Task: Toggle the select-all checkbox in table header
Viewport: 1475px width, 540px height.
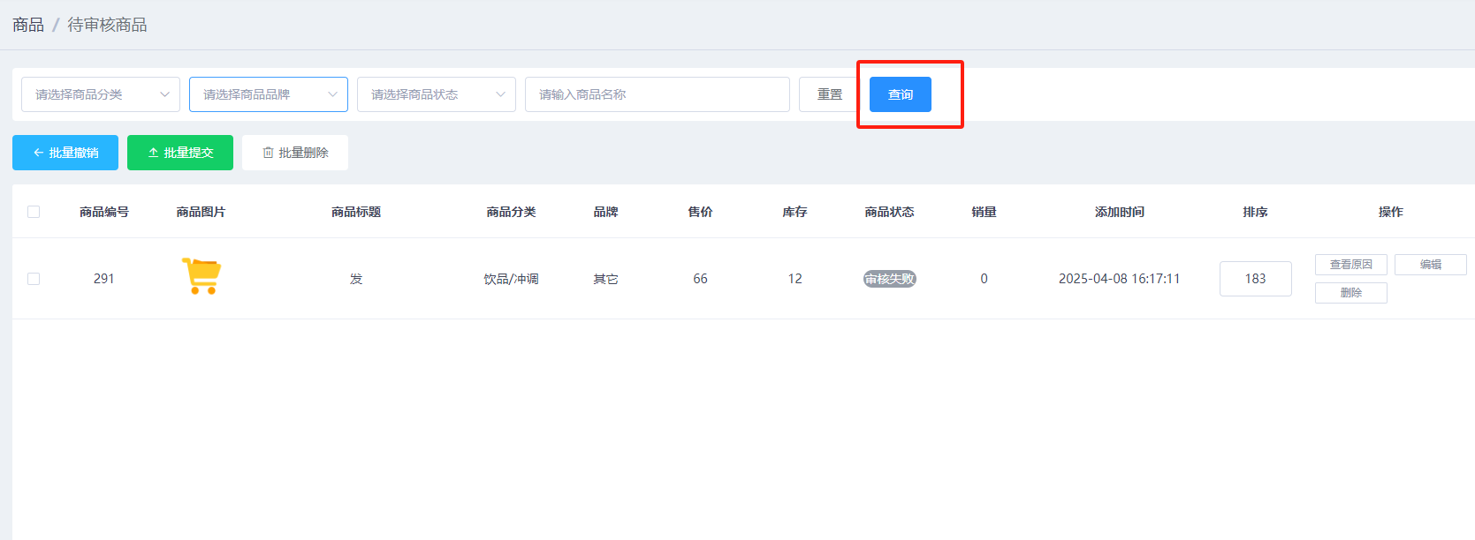Action: pyautogui.click(x=34, y=212)
